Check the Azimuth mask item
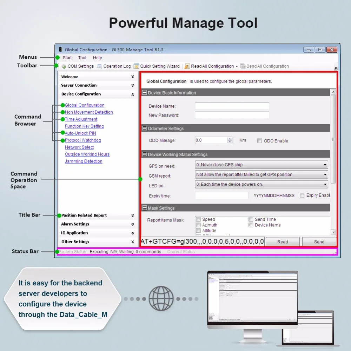 (x=198, y=225)
